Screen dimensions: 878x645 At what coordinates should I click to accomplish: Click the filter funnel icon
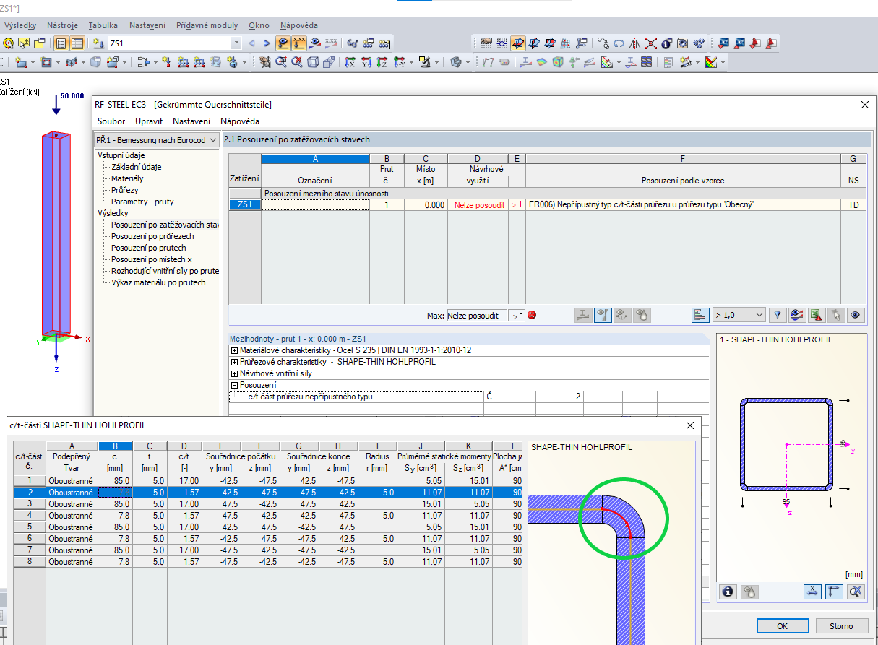777,315
